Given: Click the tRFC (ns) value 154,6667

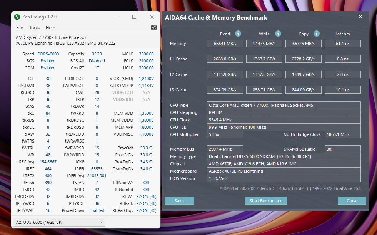Looking at the screenshot, I should tap(48, 162).
